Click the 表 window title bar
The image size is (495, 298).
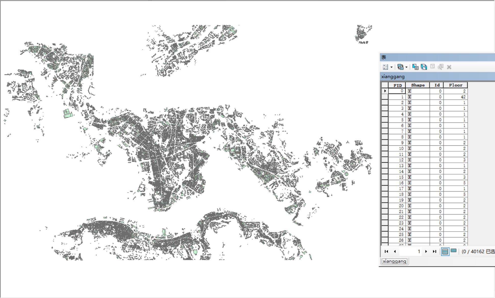click(437, 57)
